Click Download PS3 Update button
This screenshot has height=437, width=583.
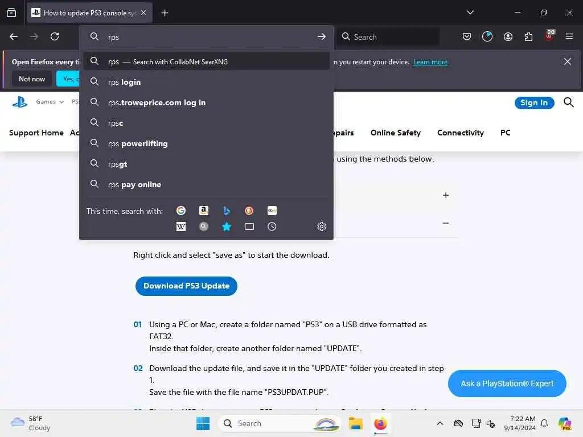186,286
